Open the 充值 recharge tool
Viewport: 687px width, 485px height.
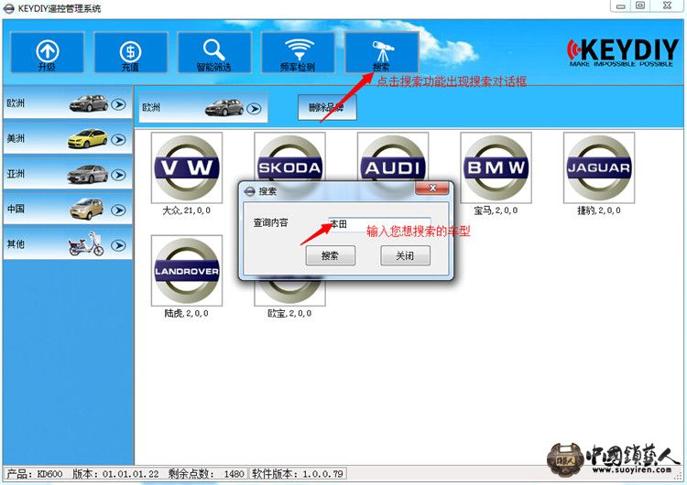click(131, 52)
